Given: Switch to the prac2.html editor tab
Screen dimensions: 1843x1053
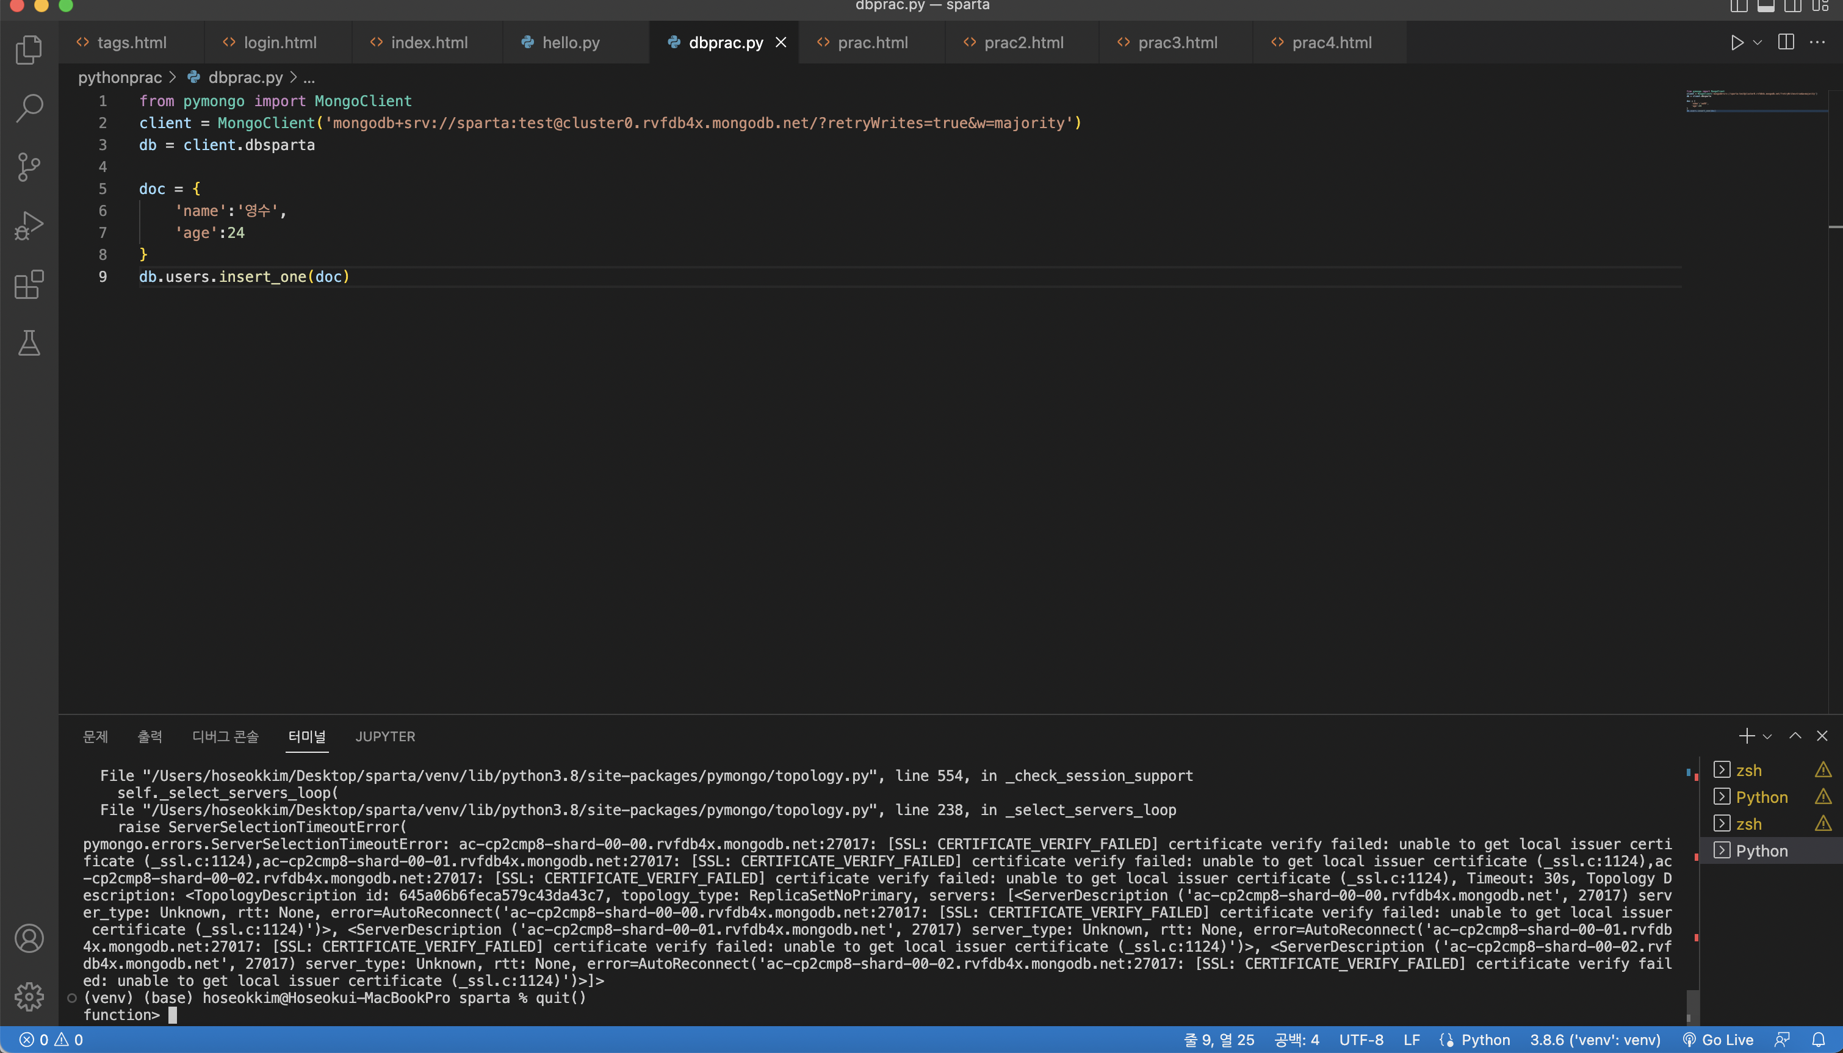Looking at the screenshot, I should (1023, 43).
